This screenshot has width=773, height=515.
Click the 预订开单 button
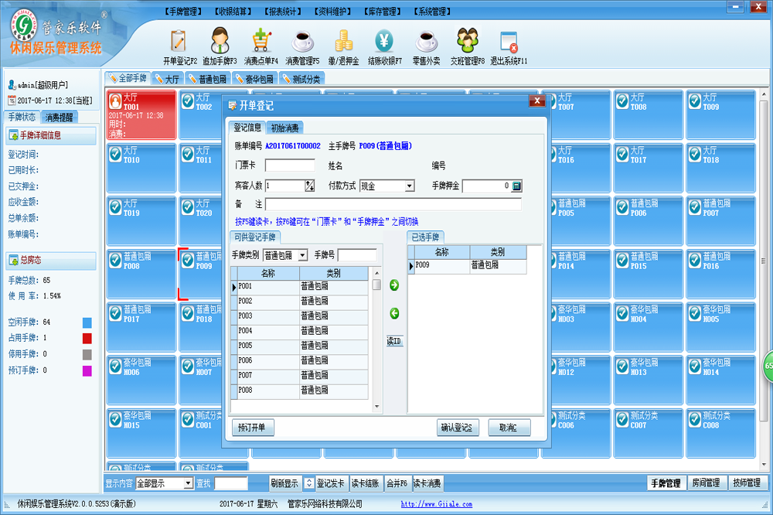(253, 428)
